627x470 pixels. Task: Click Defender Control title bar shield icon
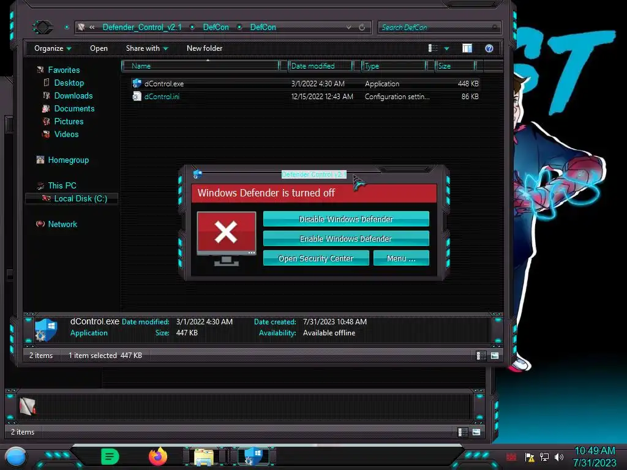[x=198, y=174]
